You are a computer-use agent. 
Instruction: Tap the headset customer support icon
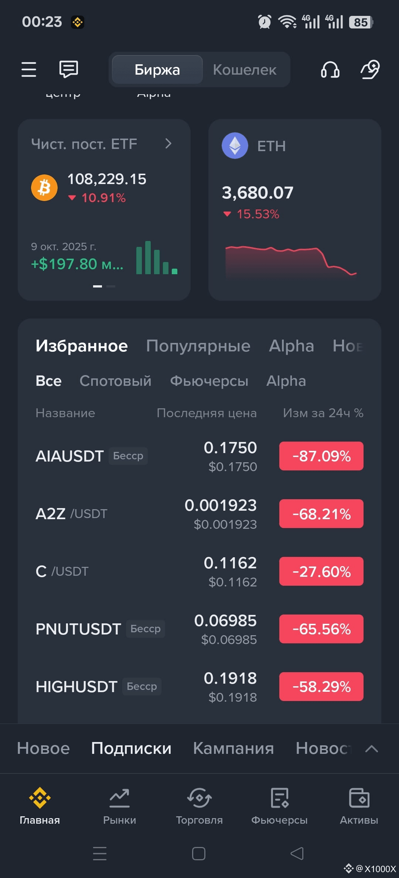pos(330,69)
